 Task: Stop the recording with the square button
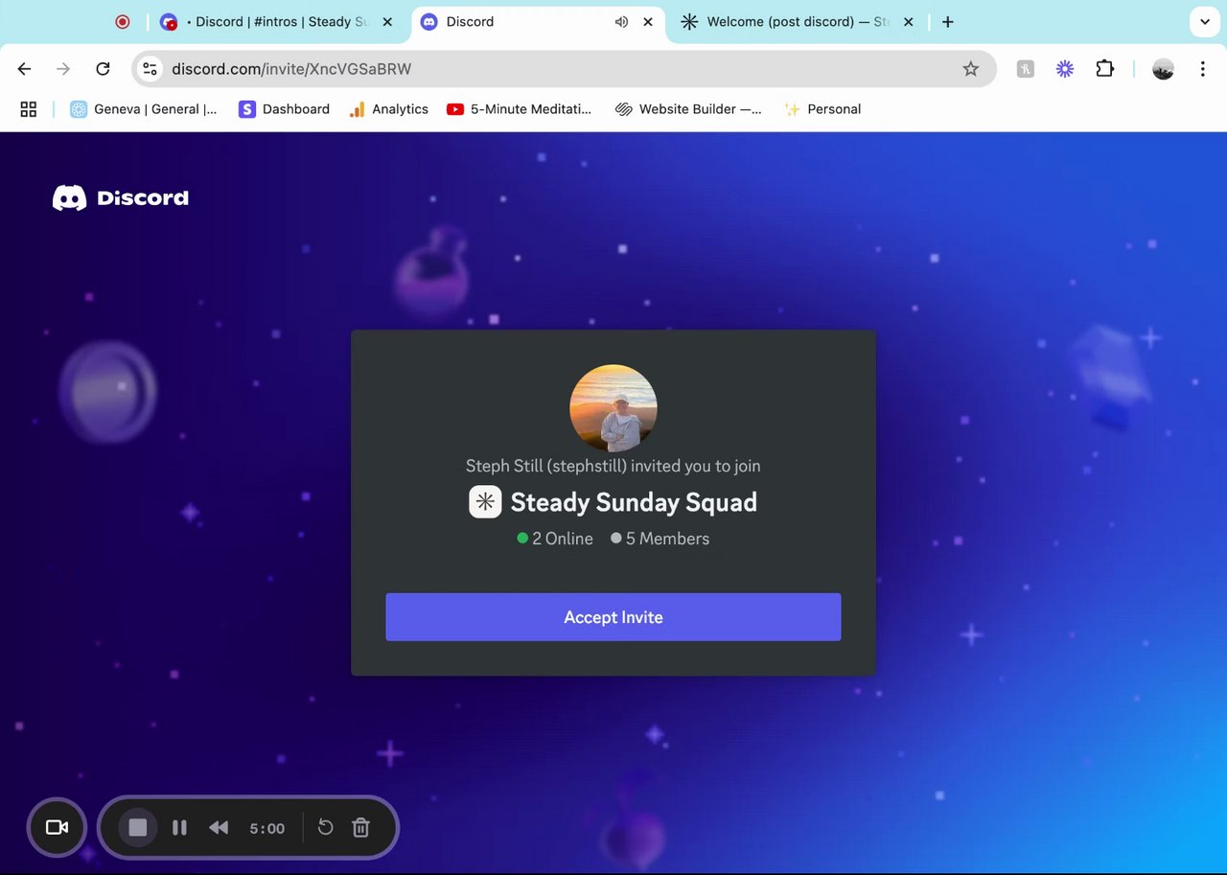138,827
